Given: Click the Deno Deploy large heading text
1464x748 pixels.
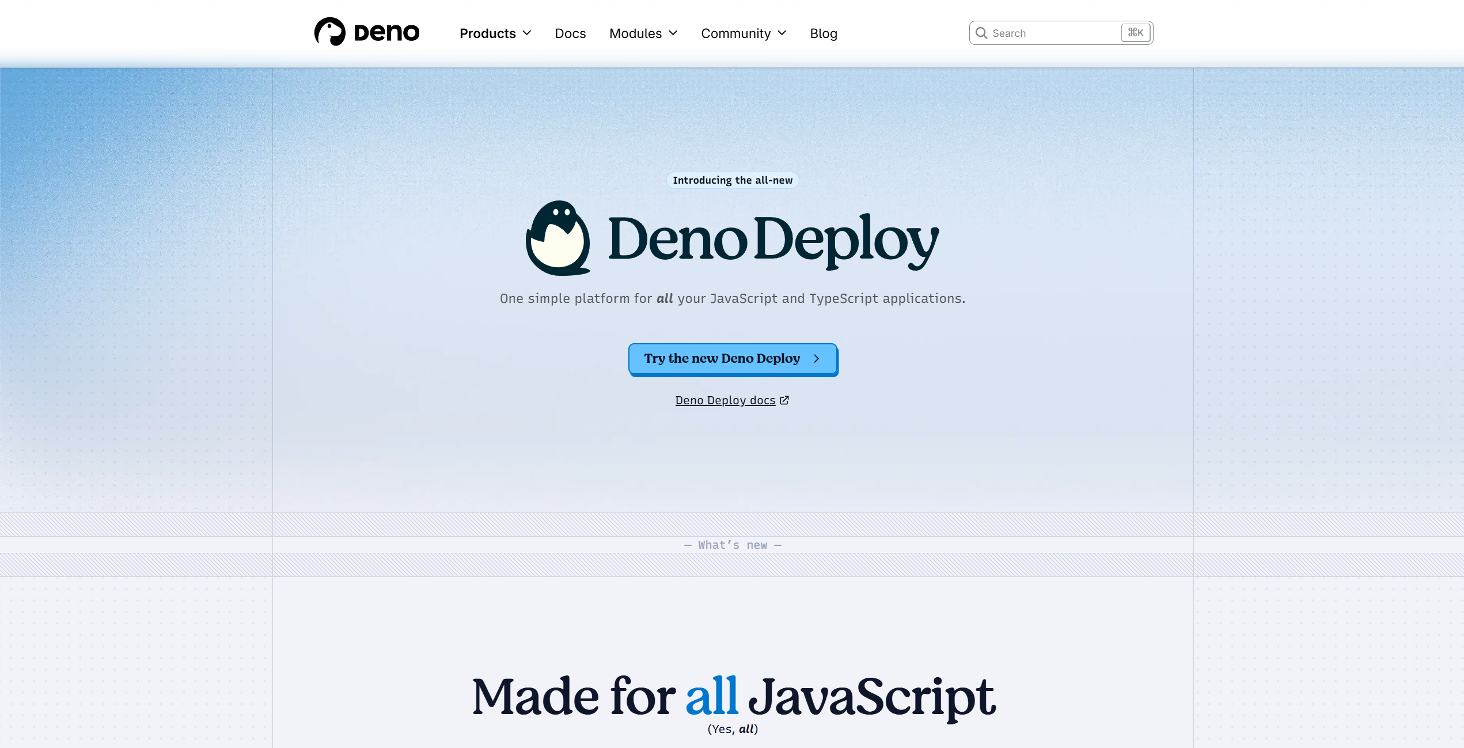Looking at the screenshot, I should pos(773,240).
